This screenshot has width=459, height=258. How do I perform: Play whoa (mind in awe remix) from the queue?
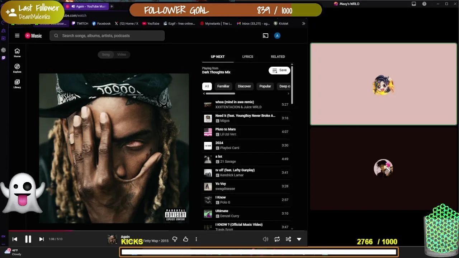point(246,104)
